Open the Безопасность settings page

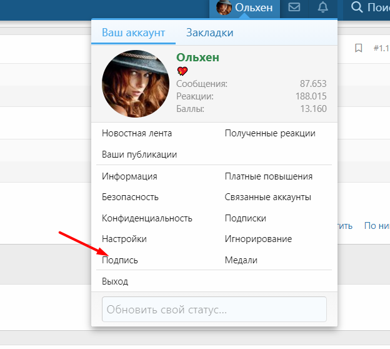[x=130, y=197]
